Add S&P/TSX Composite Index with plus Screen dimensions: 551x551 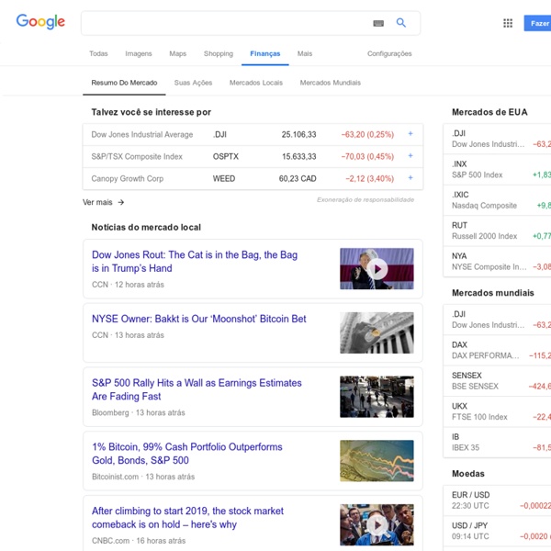(410, 156)
